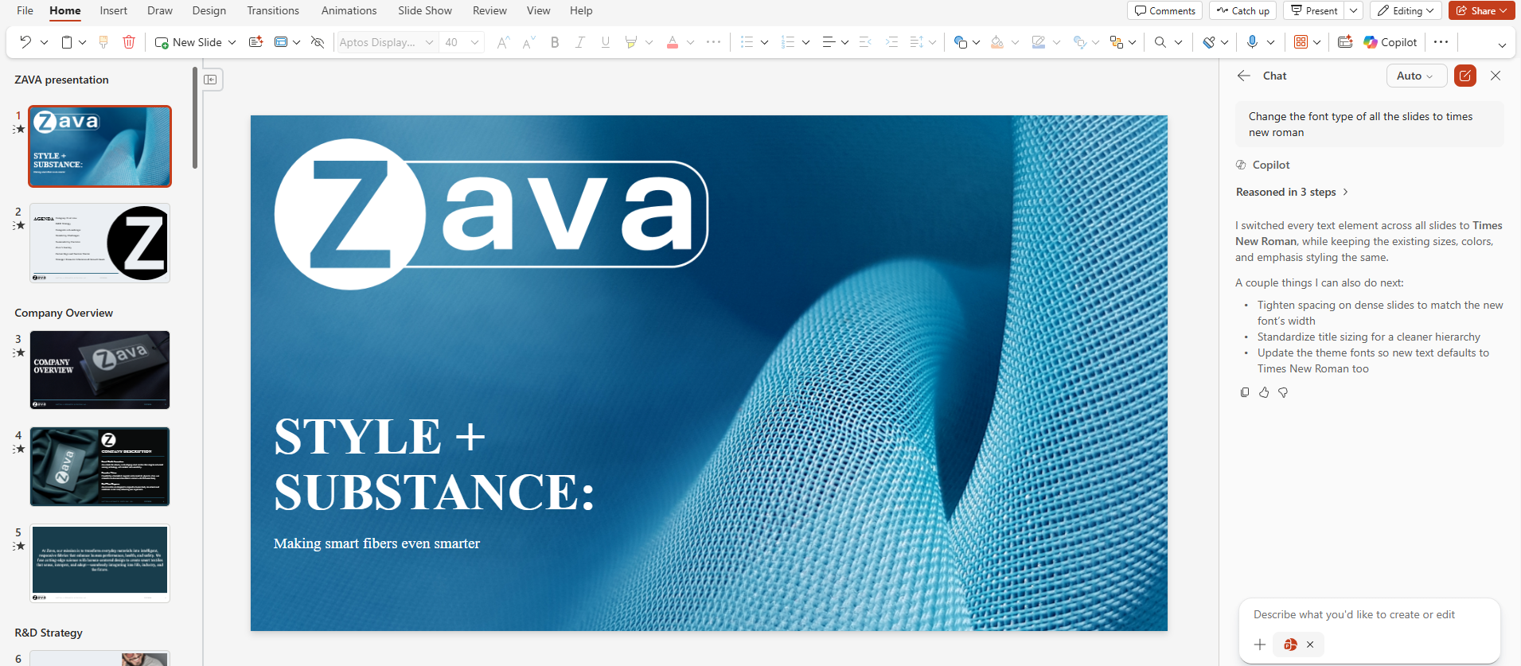The image size is (1521, 666).
Task: Expand Reasoned in 3 steps
Action: [x=1292, y=192]
